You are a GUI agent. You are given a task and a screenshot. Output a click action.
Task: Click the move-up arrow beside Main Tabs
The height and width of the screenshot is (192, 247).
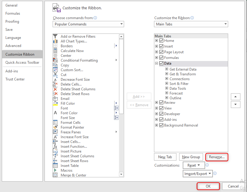tap(235, 97)
